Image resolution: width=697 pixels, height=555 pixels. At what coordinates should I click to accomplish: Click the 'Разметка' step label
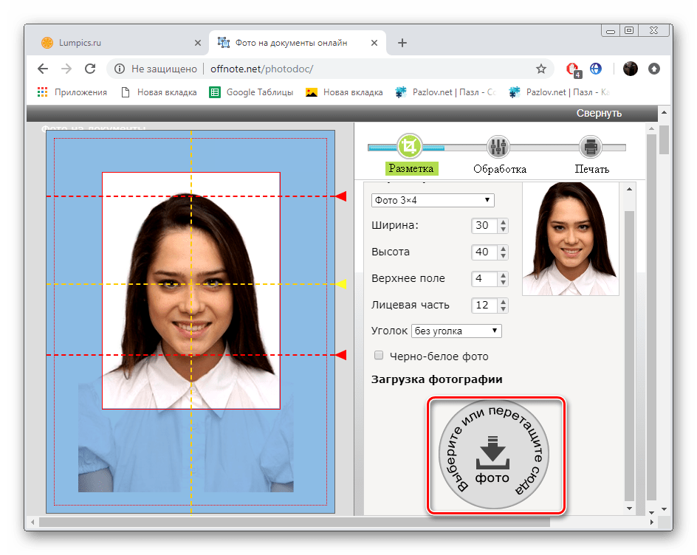pos(411,168)
